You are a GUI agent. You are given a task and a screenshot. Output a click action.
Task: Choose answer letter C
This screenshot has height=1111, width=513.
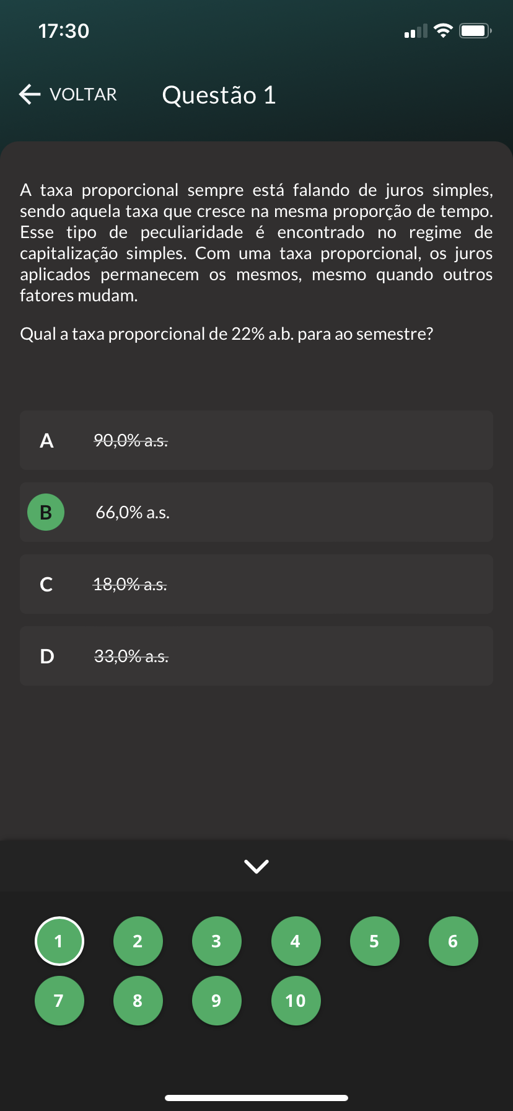46,584
